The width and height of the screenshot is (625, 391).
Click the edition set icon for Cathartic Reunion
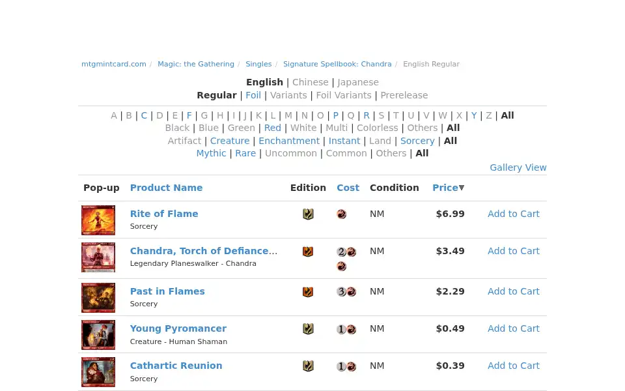tap(308, 366)
